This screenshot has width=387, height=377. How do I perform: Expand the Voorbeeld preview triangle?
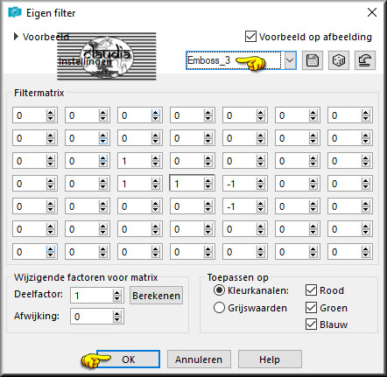click(16, 37)
